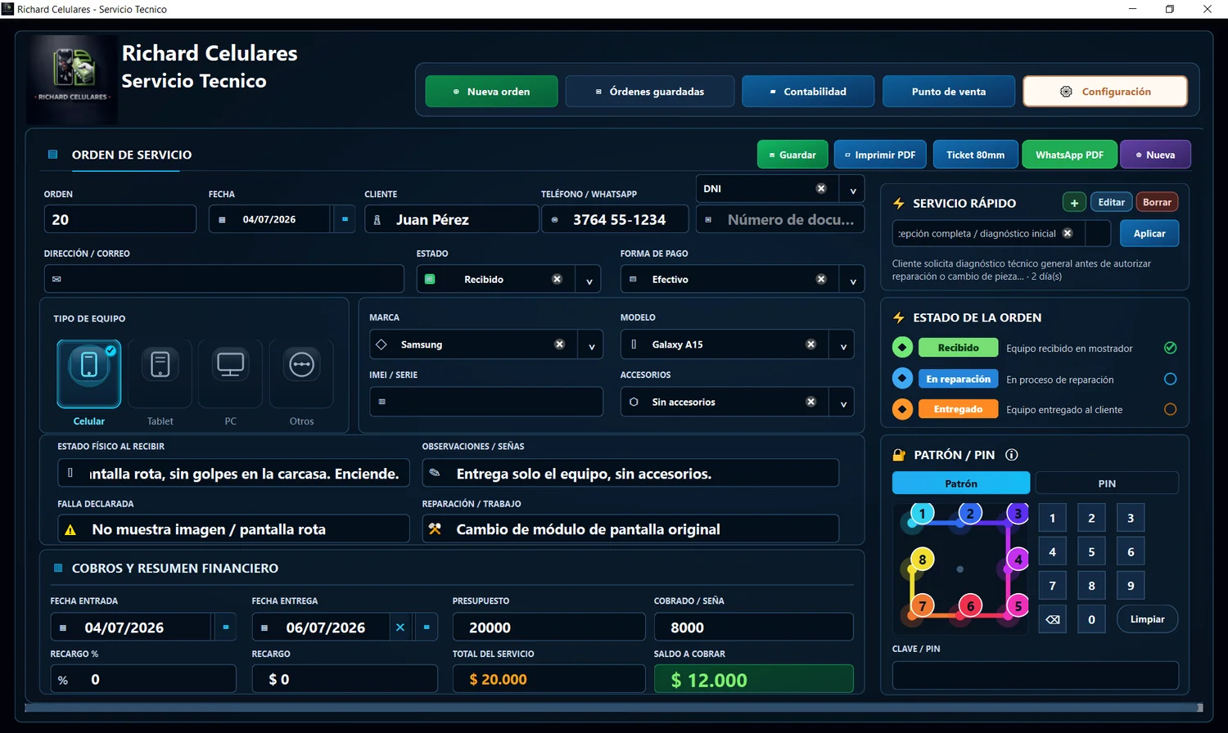The image size is (1228, 733).
Task: Click pattern node 5 in grid
Action: point(1018,606)
